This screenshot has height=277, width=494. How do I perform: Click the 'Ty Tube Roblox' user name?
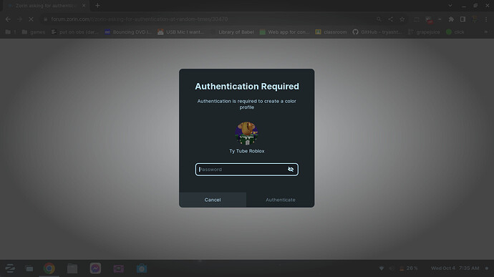coord(247,151)
